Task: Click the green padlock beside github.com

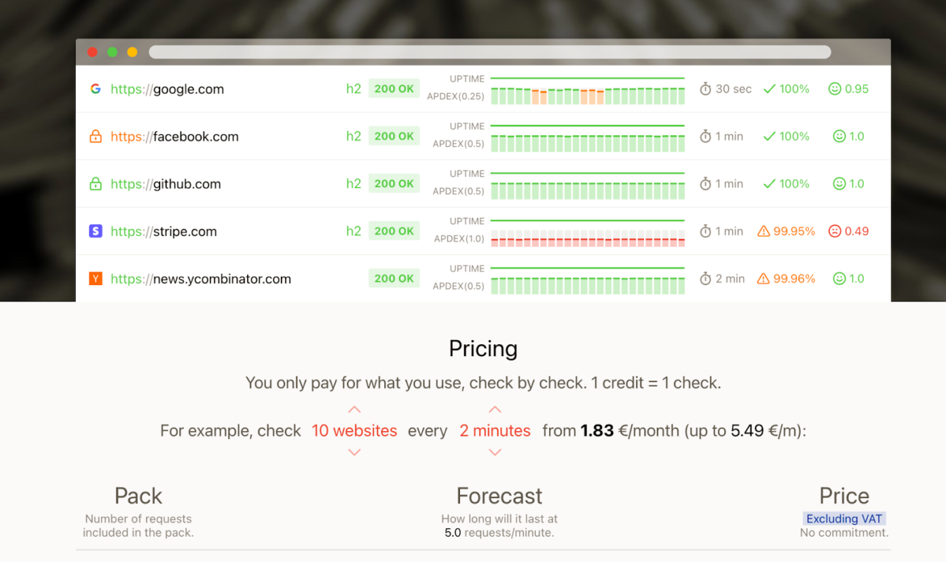Action: click(96, 184)
